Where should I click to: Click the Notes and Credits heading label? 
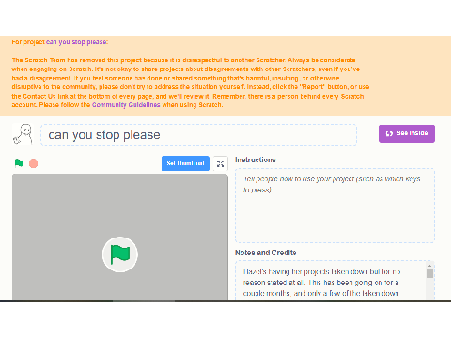[266, 253]
